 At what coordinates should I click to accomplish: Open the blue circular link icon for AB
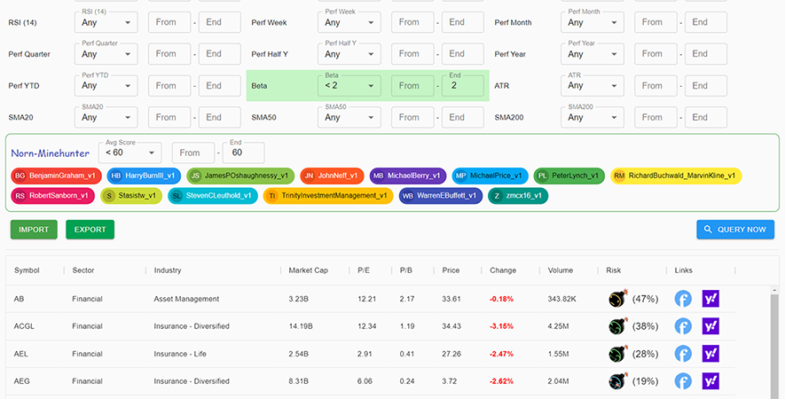(x=683, y=299)
